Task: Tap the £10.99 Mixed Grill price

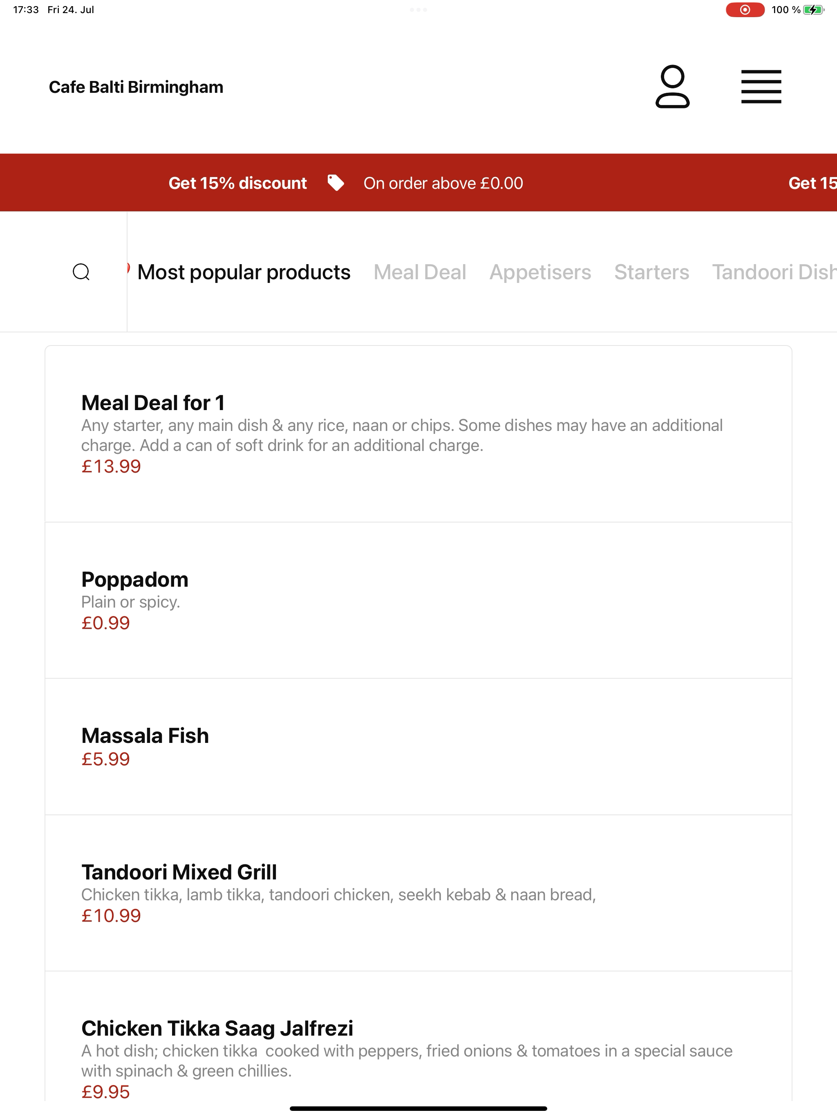Action: coord(111,915)
